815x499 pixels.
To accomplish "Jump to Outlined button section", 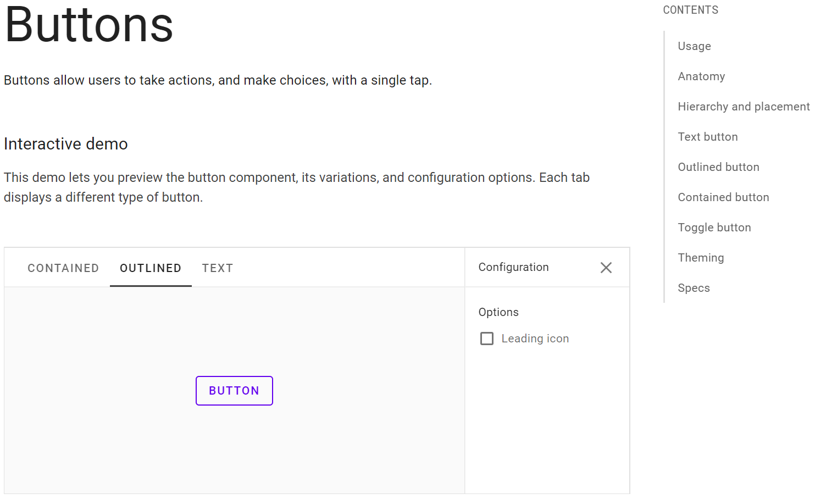I will (x=718, y=167).
